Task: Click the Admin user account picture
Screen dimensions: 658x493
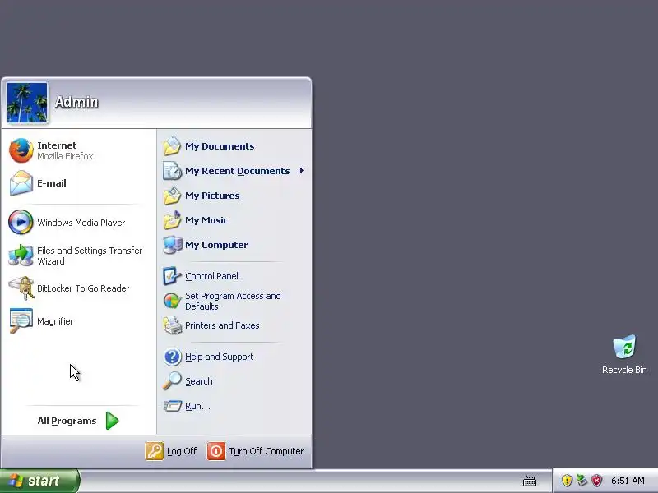Action: point(27,103)
